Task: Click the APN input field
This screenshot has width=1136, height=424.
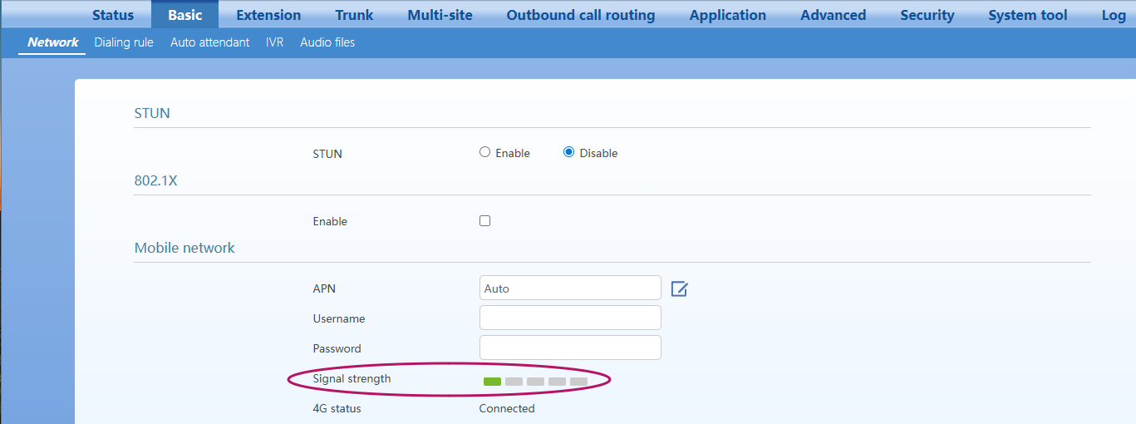Action: click(570, 288)
